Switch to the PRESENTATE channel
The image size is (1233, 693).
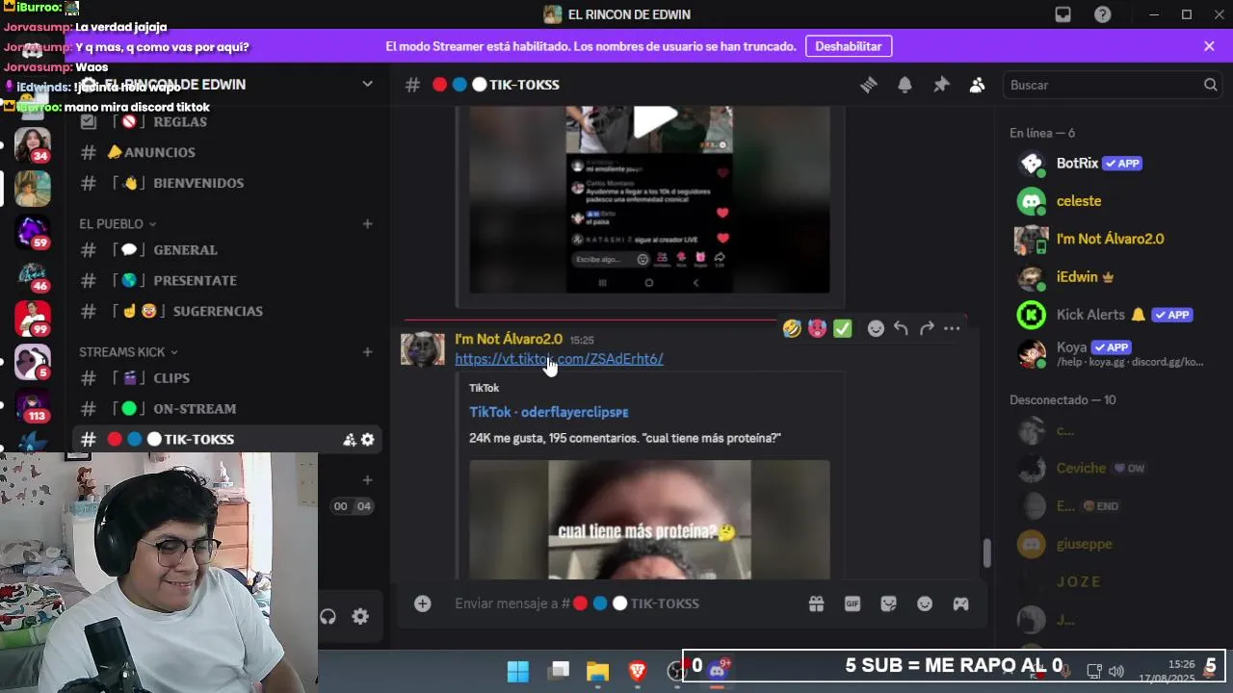(x=227, y=281)
